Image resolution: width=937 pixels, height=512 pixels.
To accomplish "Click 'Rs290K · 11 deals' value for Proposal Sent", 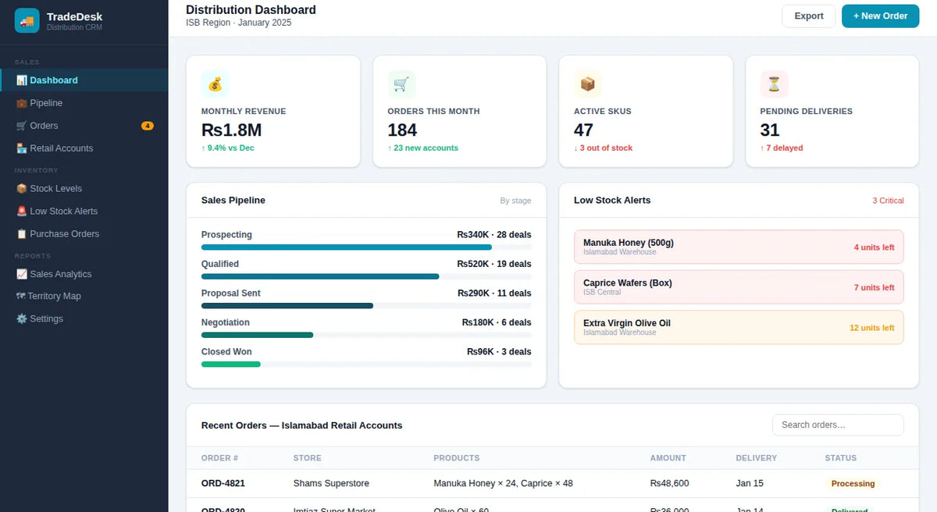I will (x=494, y=293).
